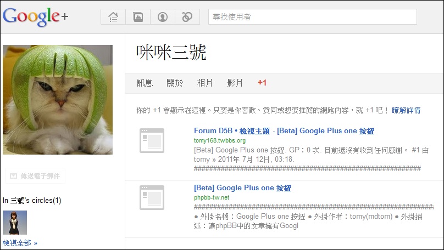Open the Photos icon in toolbar
This screenshot has width=444, height=250.
(138, 17)
